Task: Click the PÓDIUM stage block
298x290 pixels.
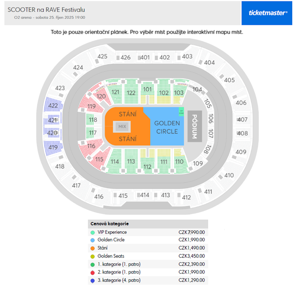Action: coord(195,127)
